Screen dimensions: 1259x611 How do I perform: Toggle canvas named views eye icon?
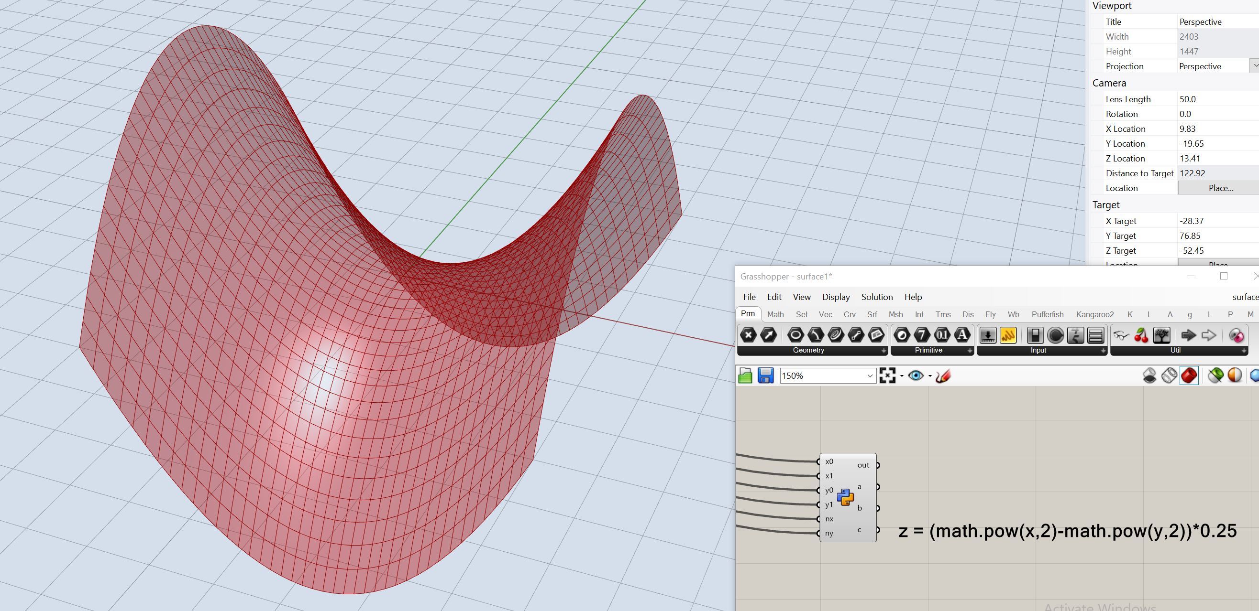[916, 375]
